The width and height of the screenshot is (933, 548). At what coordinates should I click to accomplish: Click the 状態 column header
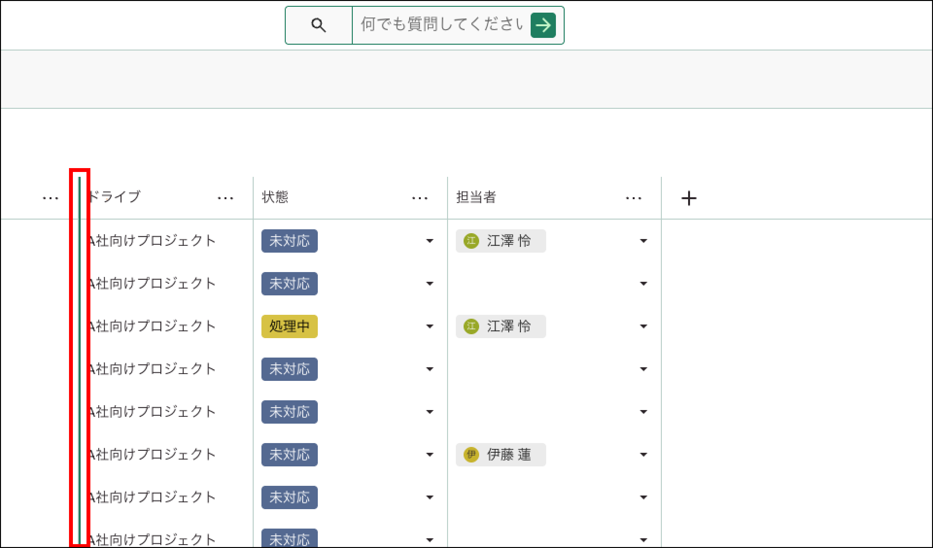click(276, 197)
